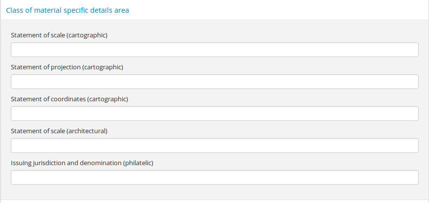Click the 'Statement of coordinates (cartographic)' label text
Viewport: 429px width, 203px height.
[x=69, y=99]
